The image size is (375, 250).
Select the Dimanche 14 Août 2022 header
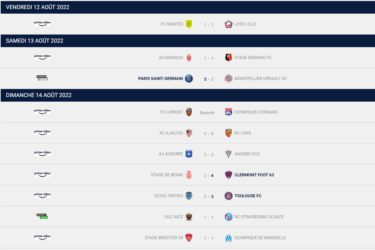click(x=188, y=95)
